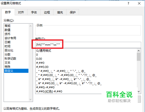Select 数值 category
This screenshot has width=145, height=112.
(16, 30)
